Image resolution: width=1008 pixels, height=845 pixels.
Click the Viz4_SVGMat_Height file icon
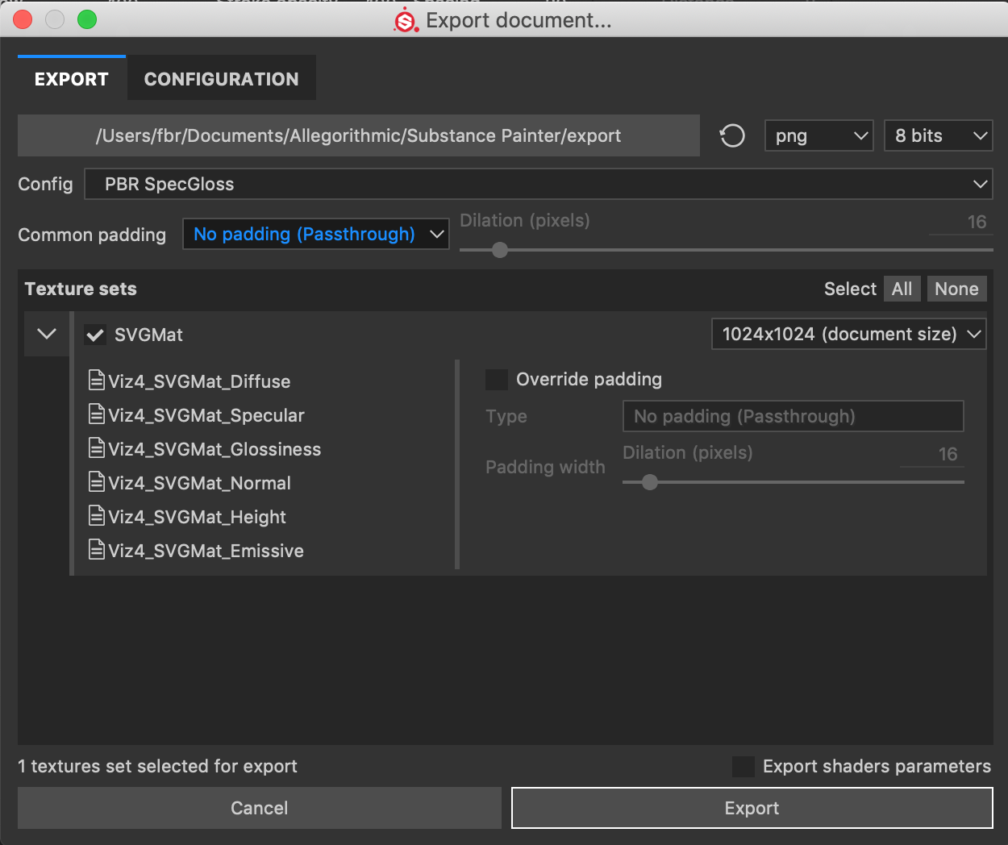coord(97,516)
